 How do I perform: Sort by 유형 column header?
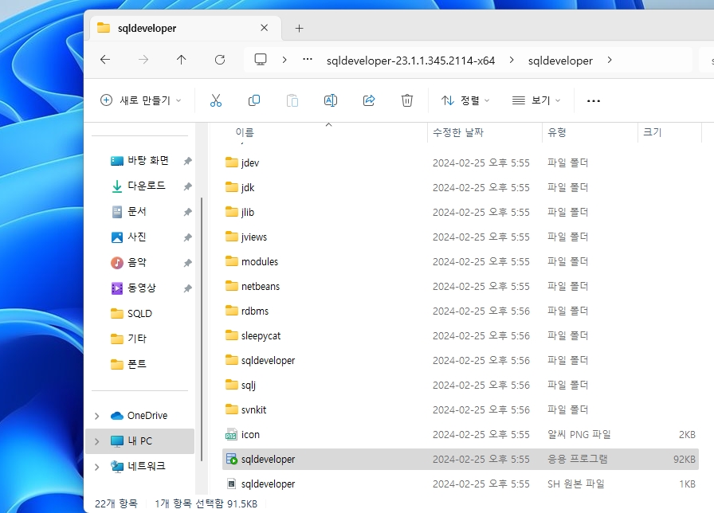click(x=557, y=132)
